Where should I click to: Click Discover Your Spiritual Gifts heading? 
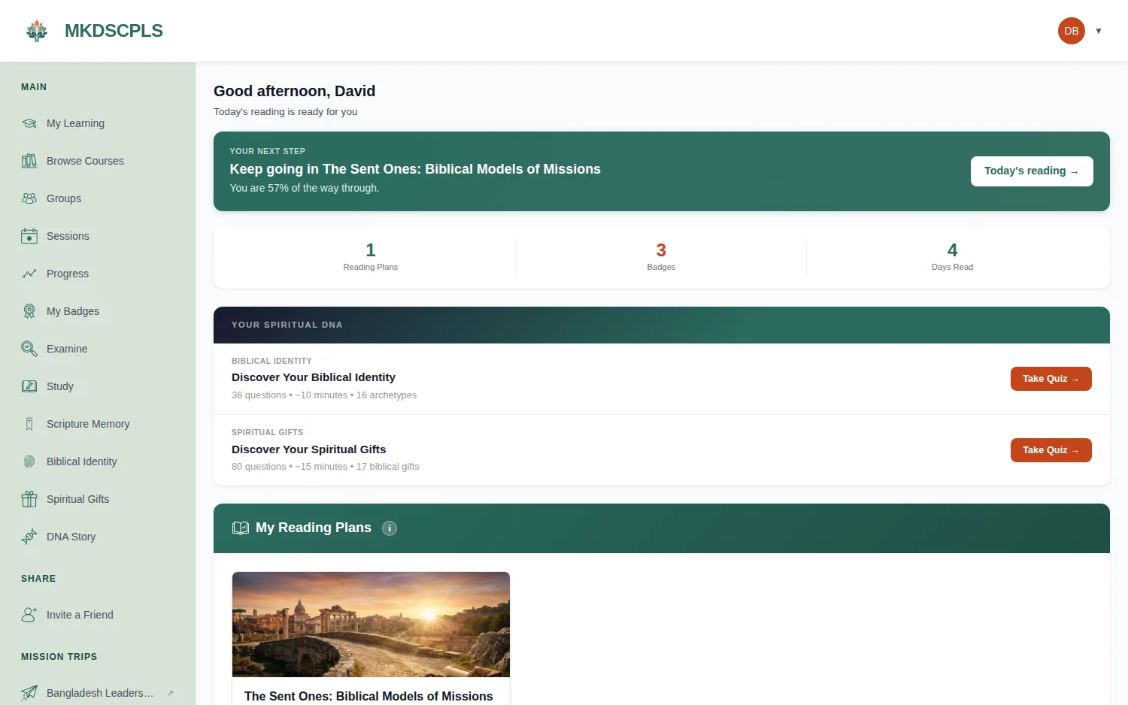[x=308, y=449]
